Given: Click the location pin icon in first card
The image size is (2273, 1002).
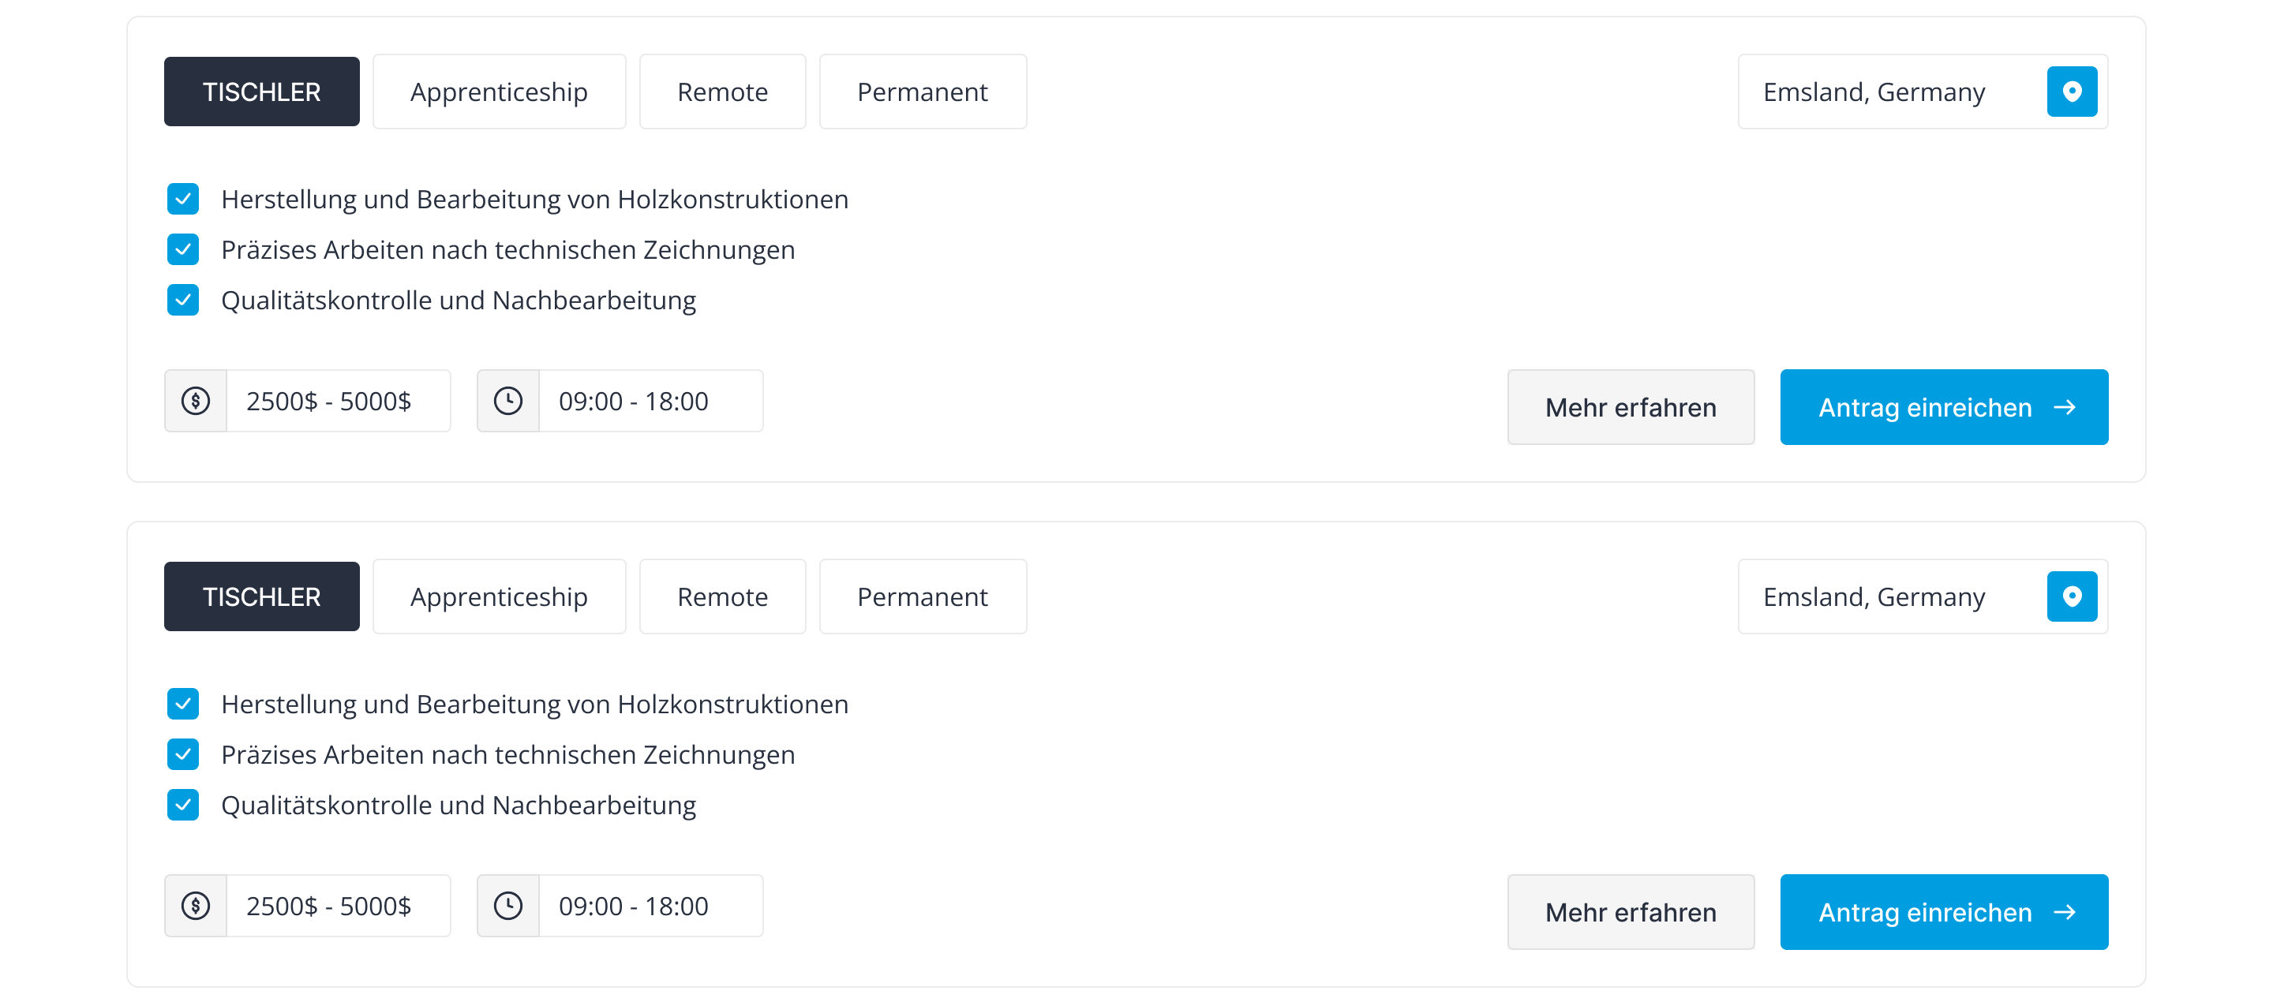Looking at the screenshot, I should pyautogui.click(x=2071, y=92).
